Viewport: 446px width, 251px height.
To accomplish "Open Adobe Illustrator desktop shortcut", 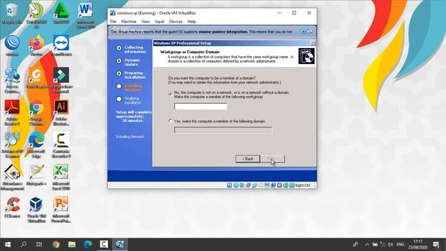I will (x=61, y=113).
